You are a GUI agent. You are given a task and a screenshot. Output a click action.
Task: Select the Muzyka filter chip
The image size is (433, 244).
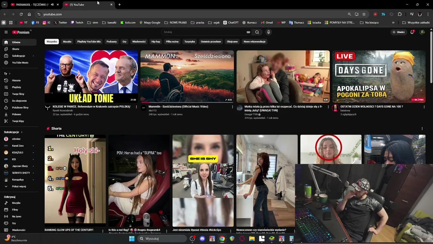click(67, 42)
